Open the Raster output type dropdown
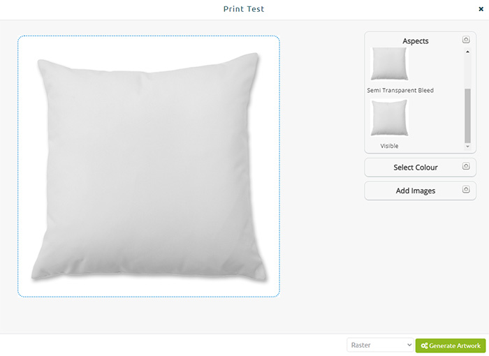Screen dimensions: 489x356 click(380, 345)
